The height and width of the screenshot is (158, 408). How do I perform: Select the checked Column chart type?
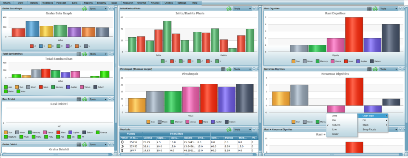[x=341, y=125]
